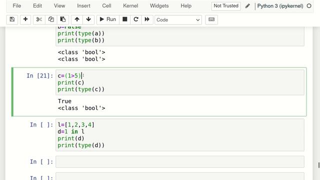
Task: Click the True output text
Action: (x=64, y=101)
